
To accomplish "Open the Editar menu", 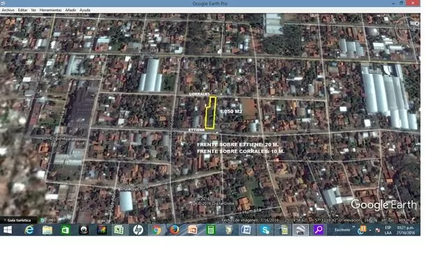I will [23, 10].
